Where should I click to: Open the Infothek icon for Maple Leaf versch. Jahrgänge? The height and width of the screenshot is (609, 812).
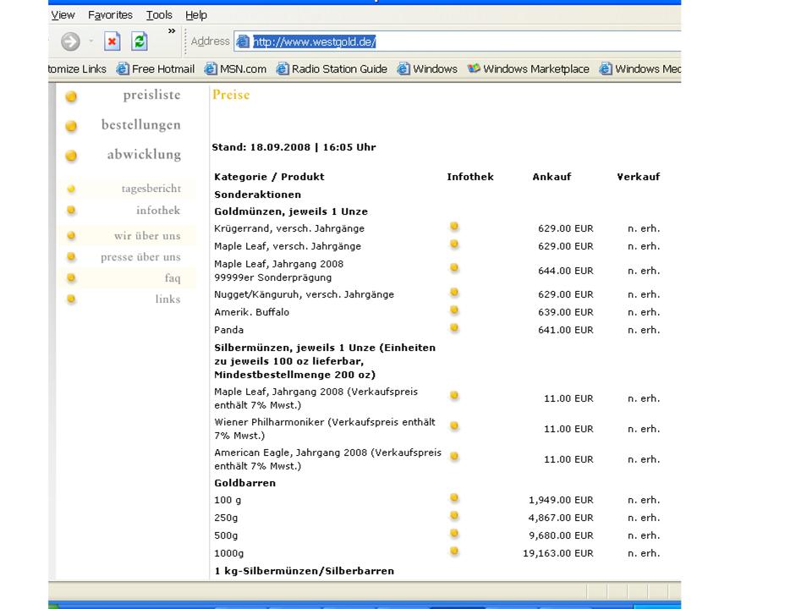454,244
